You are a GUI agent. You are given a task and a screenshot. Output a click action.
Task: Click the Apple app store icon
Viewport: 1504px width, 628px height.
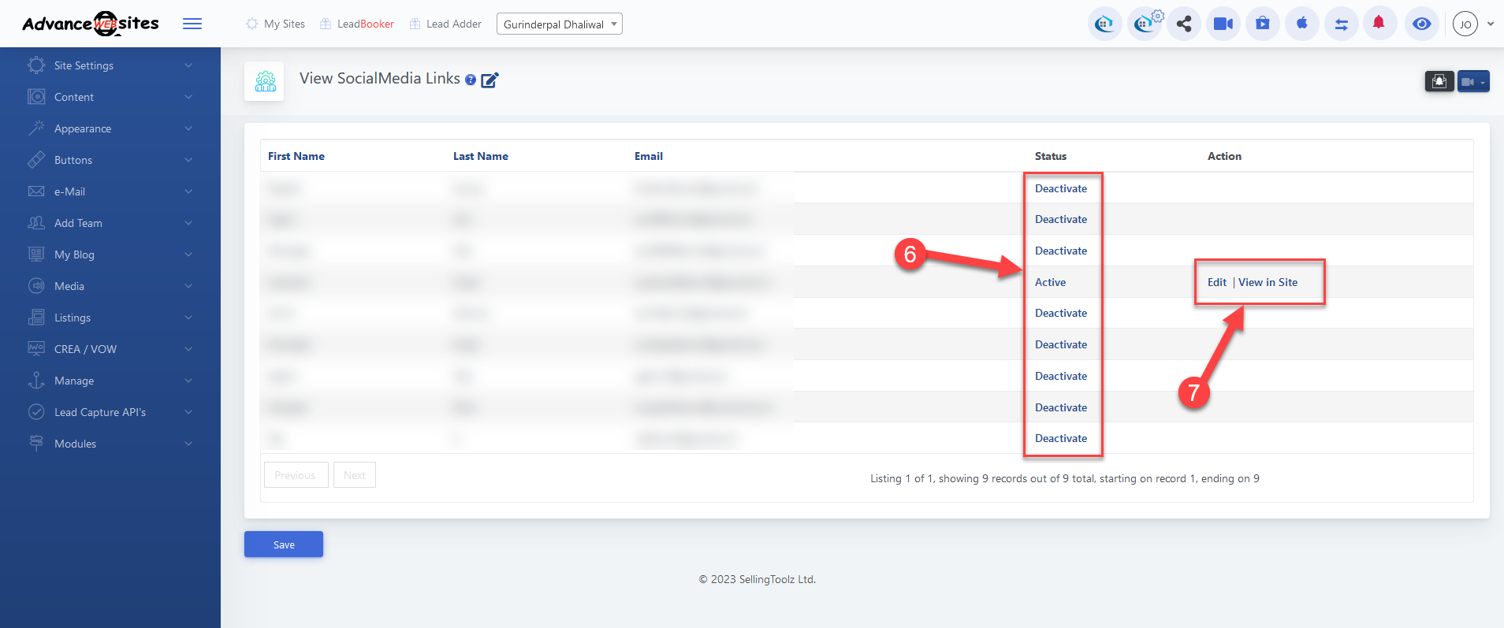point(1301,24)
